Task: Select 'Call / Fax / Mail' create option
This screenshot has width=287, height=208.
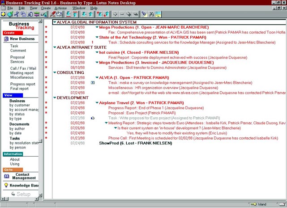Action: (23, 68)
